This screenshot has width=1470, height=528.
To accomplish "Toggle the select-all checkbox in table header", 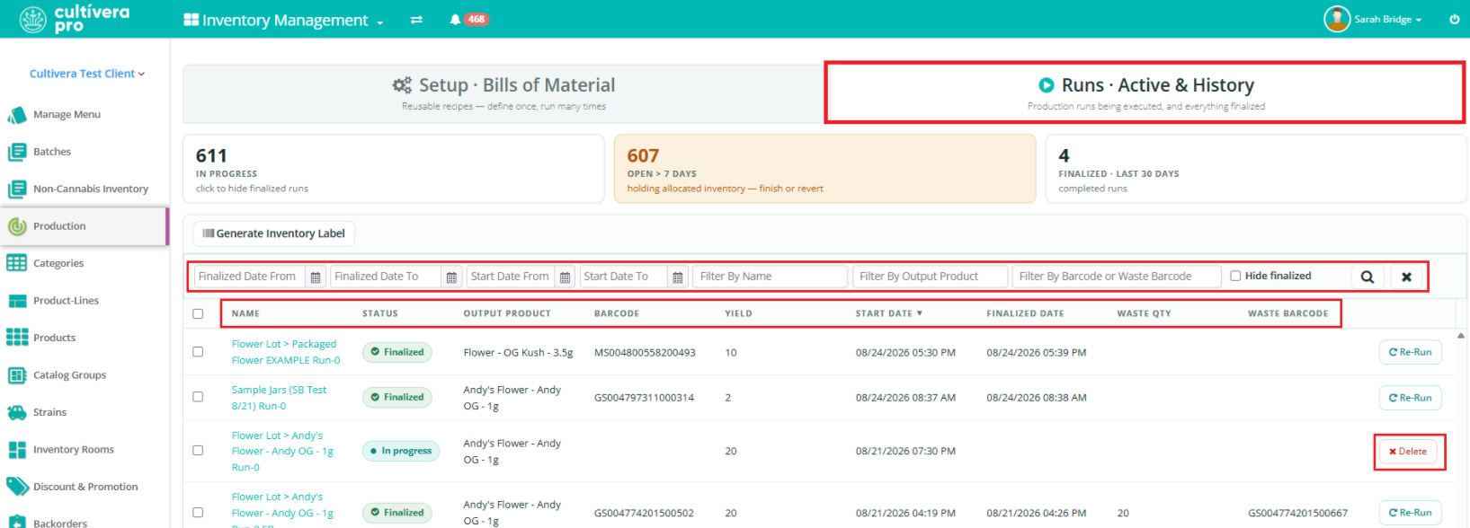I will point(198,313).
